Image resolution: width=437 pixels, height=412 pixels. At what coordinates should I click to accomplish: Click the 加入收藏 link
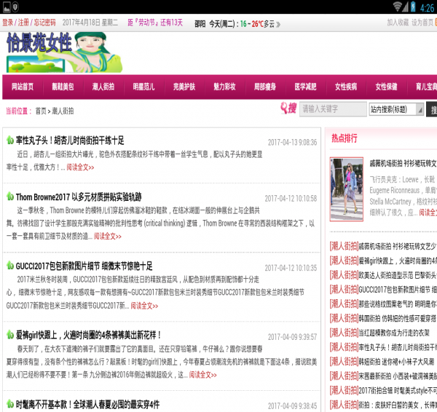398,23
